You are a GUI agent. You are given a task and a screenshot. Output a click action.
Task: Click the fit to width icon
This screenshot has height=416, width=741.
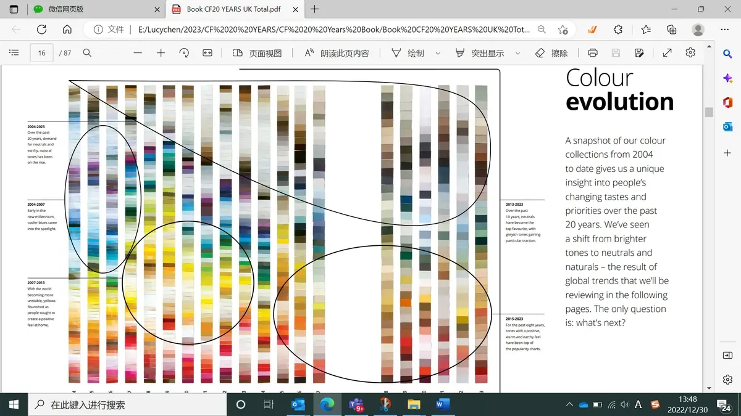207,53
